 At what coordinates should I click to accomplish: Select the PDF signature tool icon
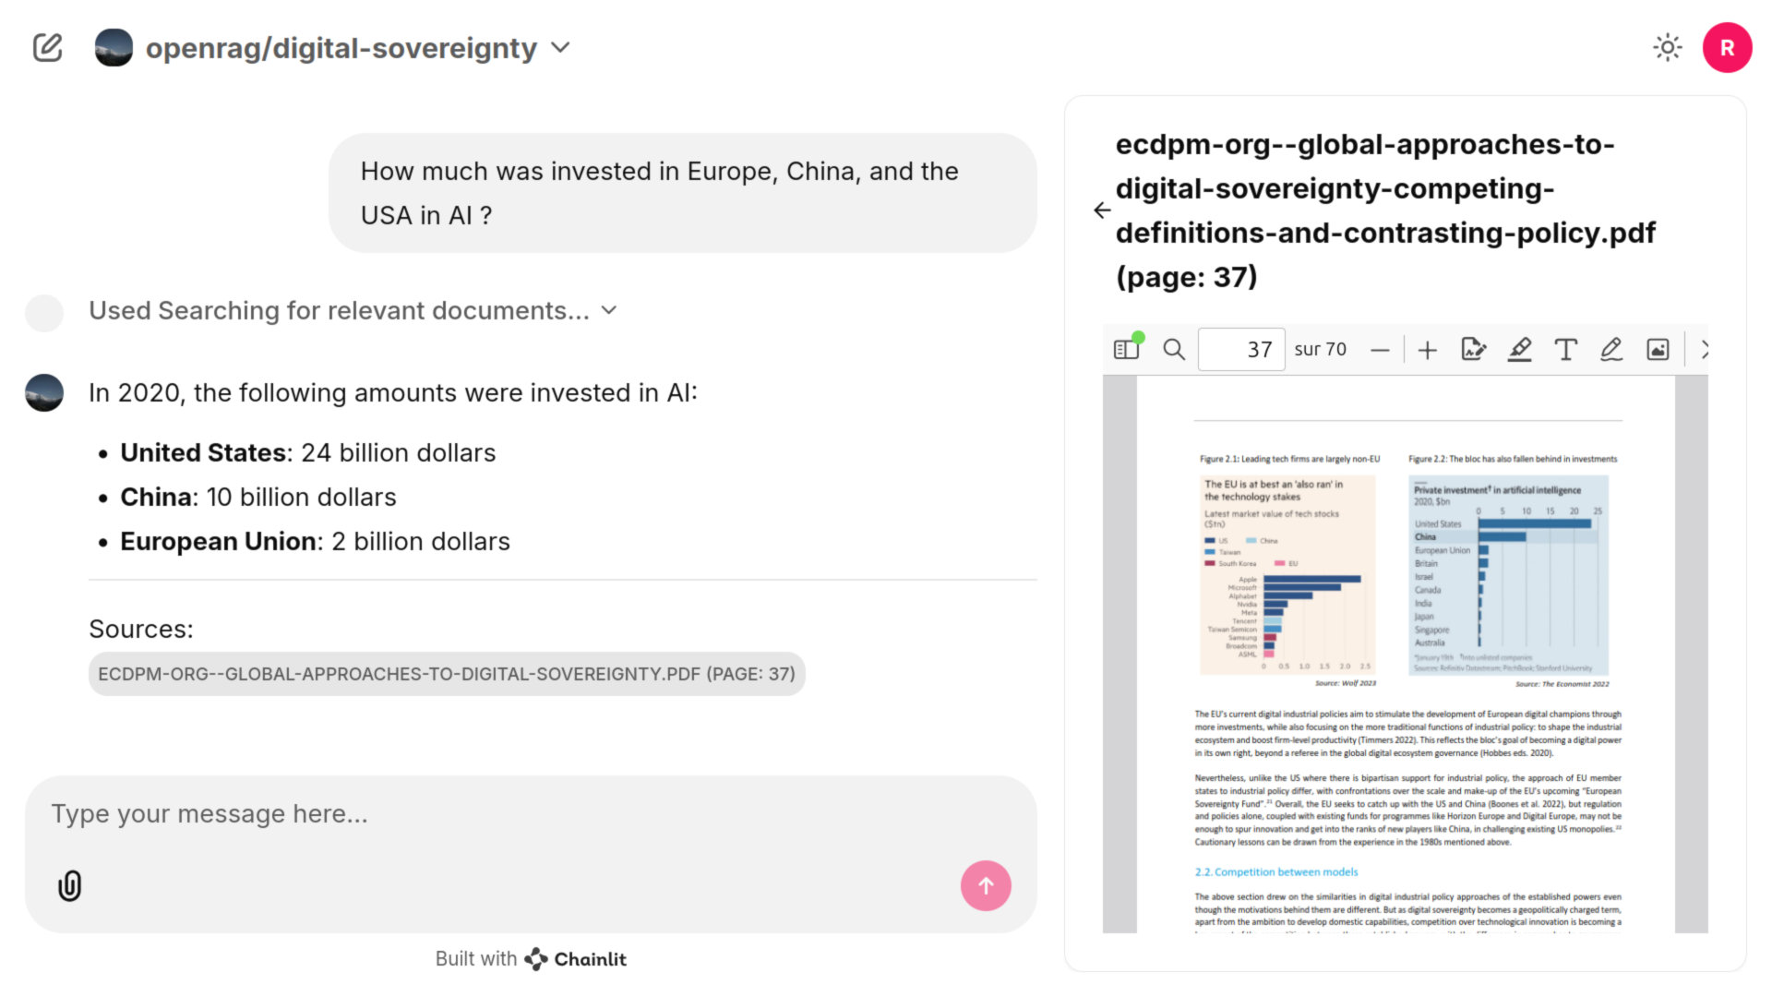coord(1474,350)
